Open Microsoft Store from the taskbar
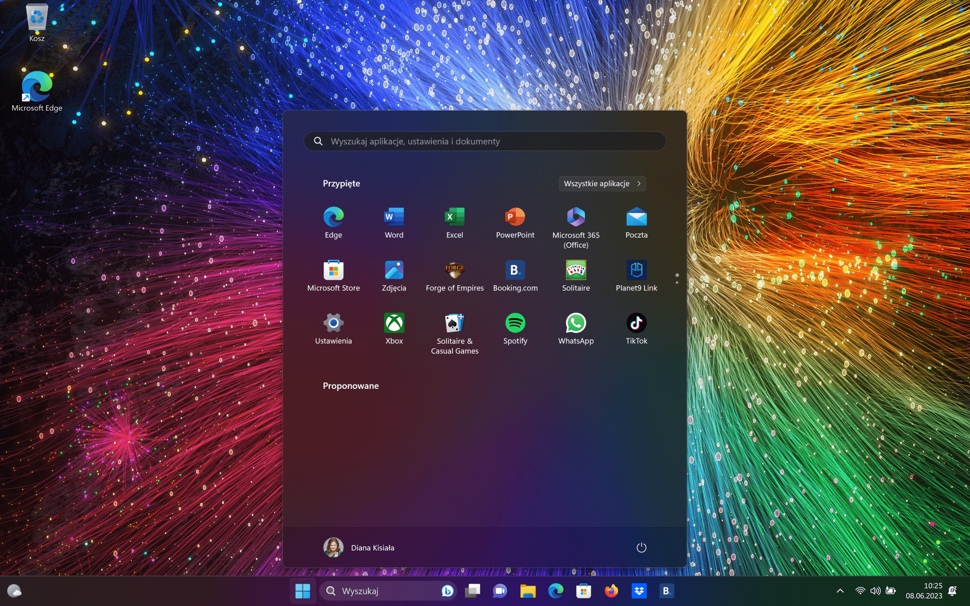Viewport: 970px width, 606px height. 583,591
